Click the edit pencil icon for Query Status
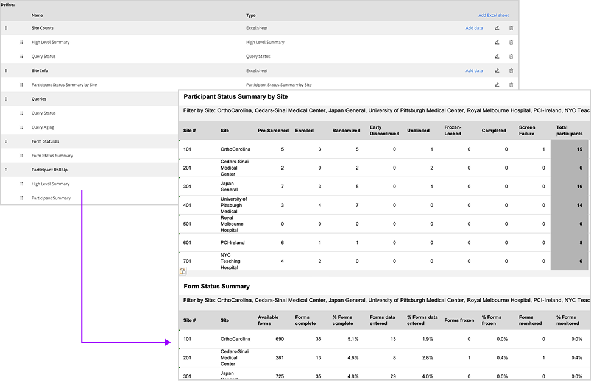 498,56
